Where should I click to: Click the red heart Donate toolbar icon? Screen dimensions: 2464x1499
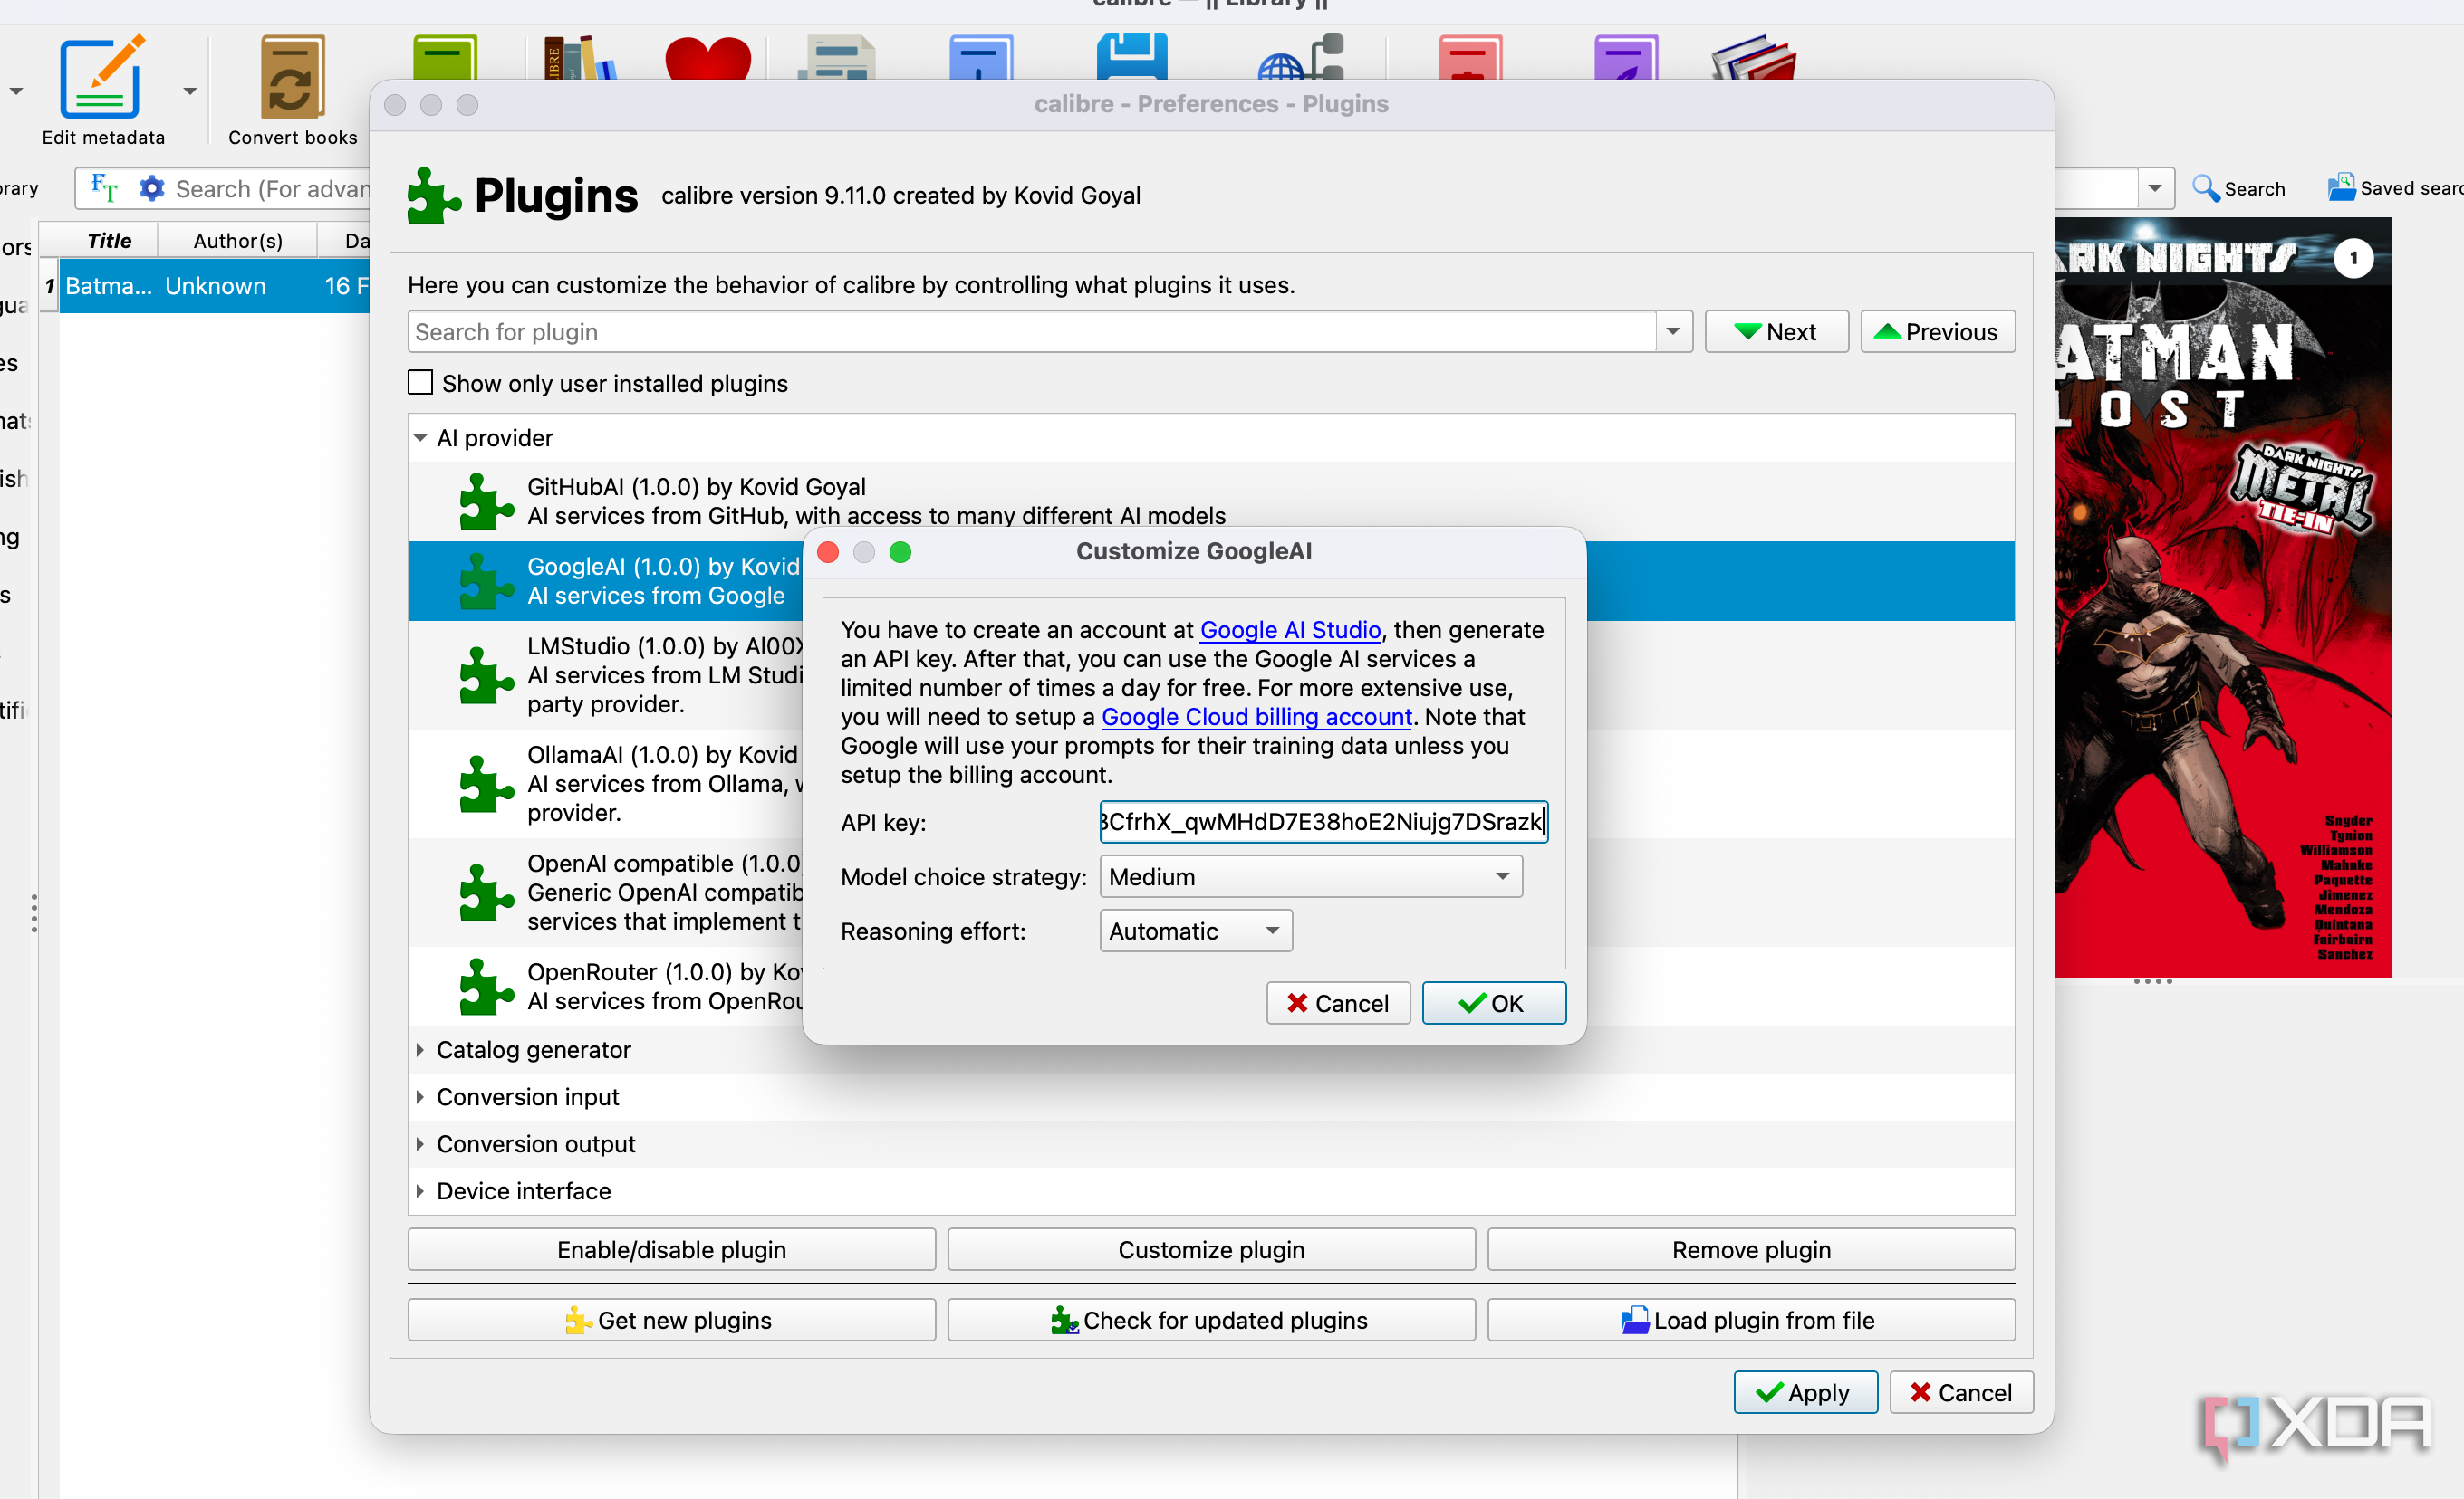[x=708, y=57]
